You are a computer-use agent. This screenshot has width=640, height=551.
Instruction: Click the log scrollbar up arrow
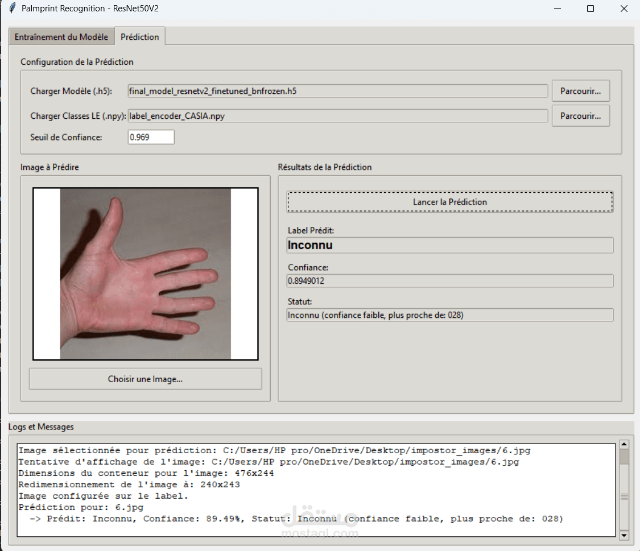[x=624, y=444]
